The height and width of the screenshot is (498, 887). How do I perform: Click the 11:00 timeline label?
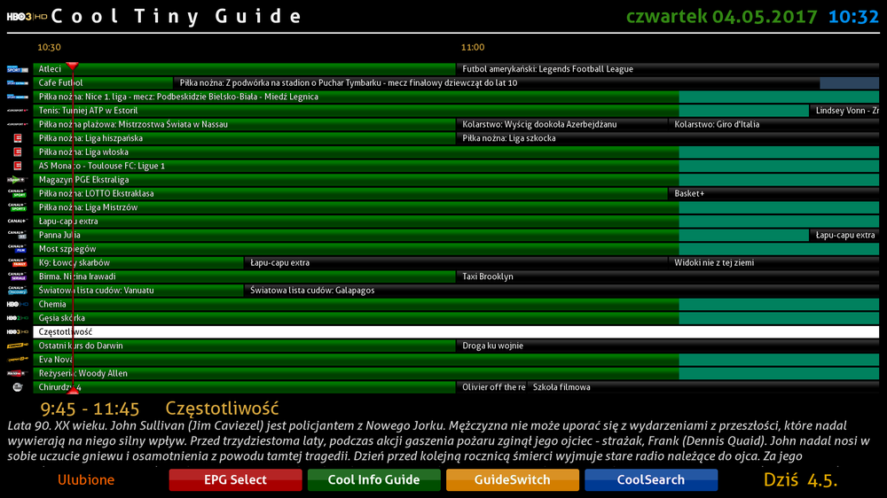pyautogui.click(x=473, y=48)
